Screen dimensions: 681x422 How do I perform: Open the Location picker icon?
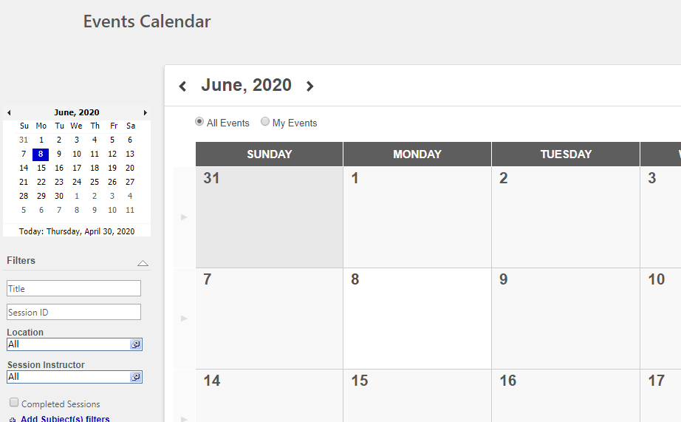click(x=136, y=344)
